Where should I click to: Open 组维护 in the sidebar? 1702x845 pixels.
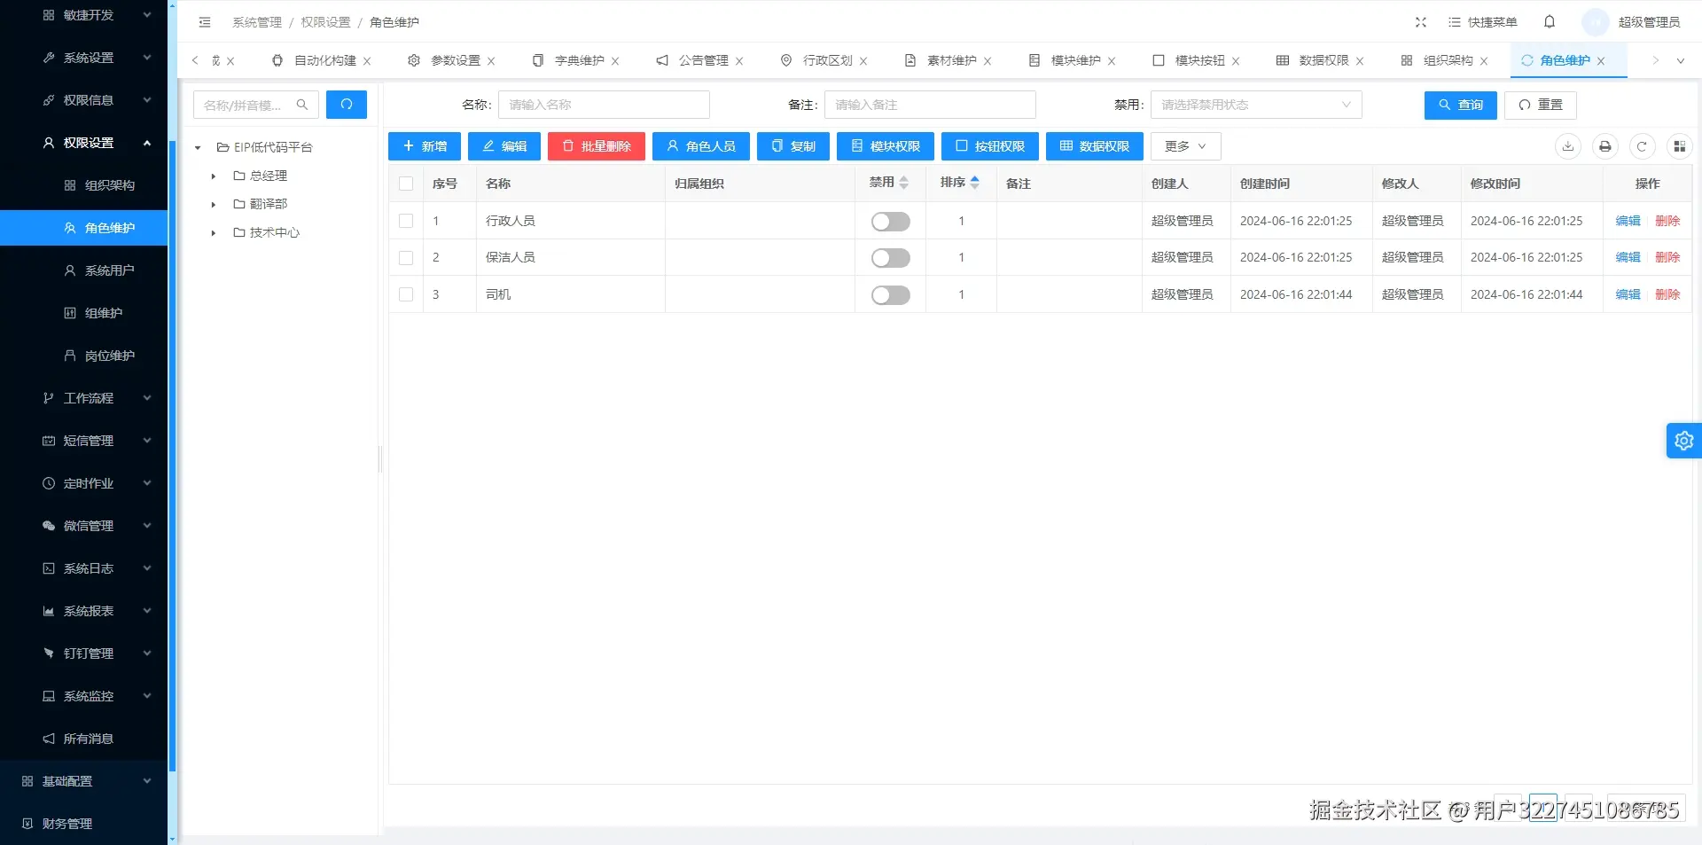[x=84, y=313]
